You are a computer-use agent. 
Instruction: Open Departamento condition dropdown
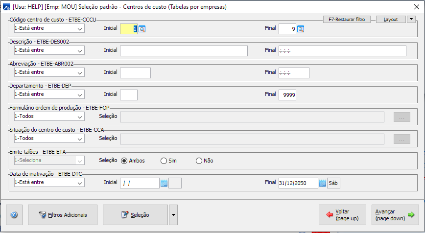(49, 94)
